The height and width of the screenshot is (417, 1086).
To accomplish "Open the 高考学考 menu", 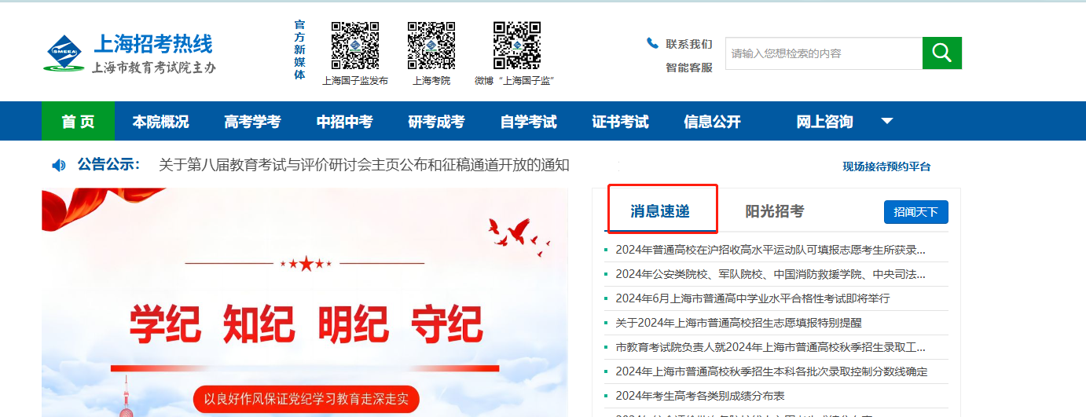I will coord(252,121).
